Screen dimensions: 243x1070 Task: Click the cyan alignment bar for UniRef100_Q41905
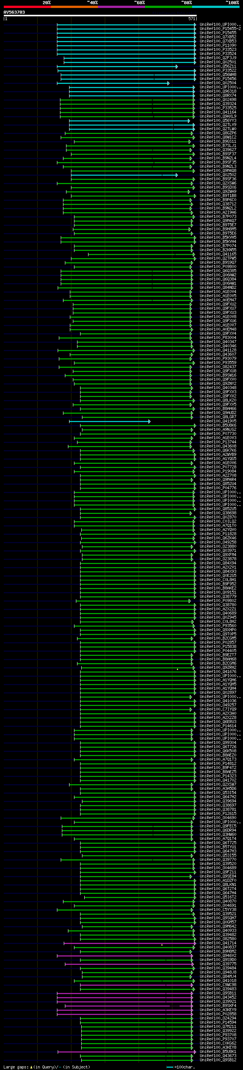point(110,421)
